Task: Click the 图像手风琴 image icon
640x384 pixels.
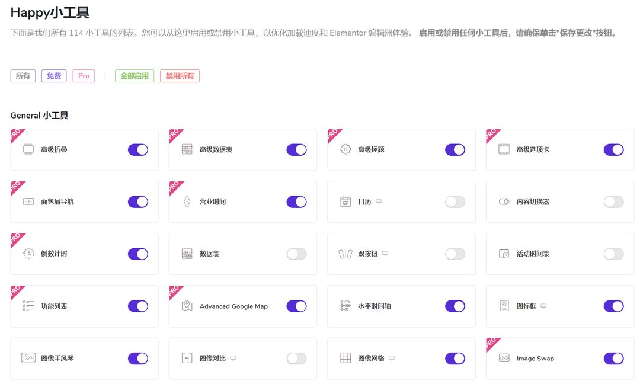Action: pos(28,358)
